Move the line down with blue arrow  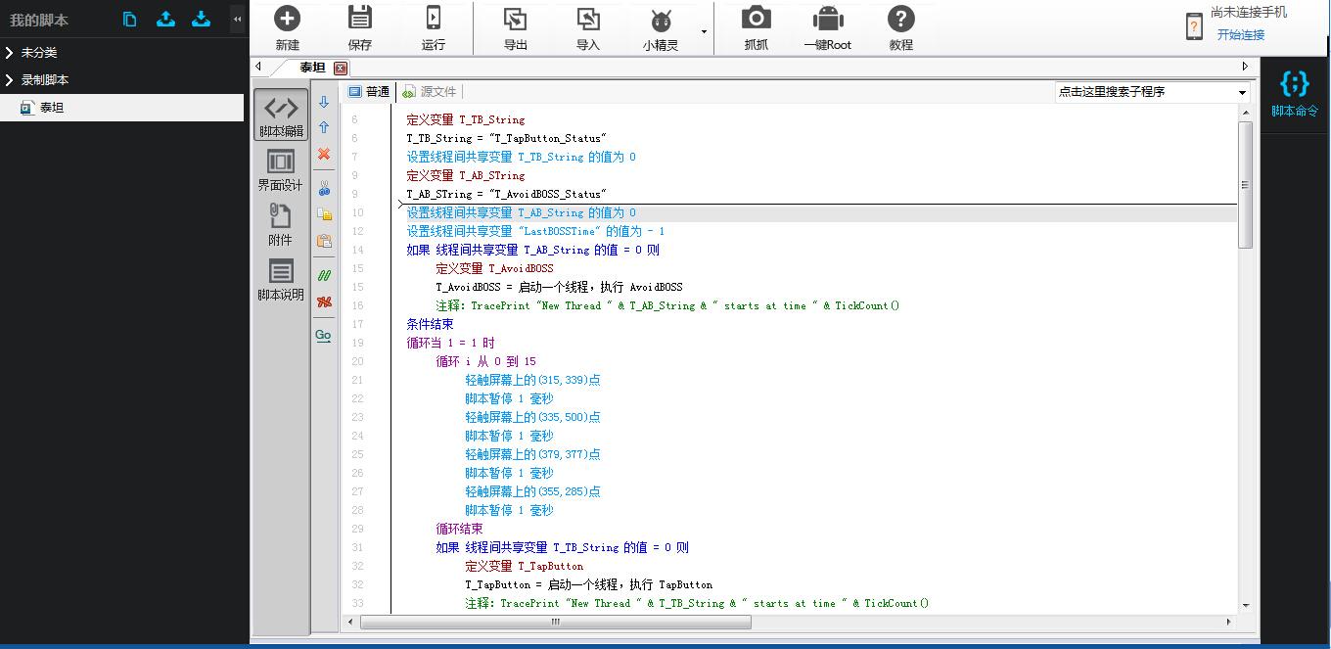pyautogui.click(x=324, y=102)
